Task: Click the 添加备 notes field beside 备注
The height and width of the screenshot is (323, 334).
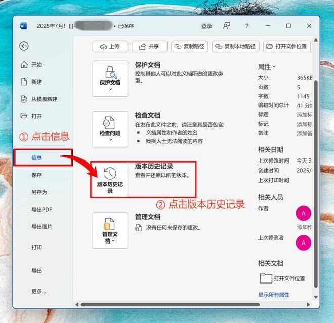Action: tap(304, 133)
